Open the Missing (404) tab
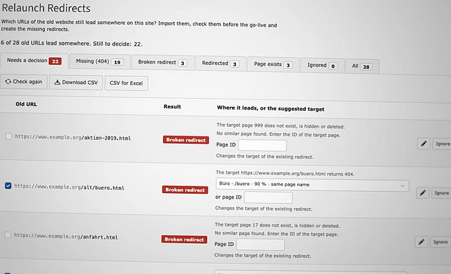 pyautogui.click(x=100, y=61)
